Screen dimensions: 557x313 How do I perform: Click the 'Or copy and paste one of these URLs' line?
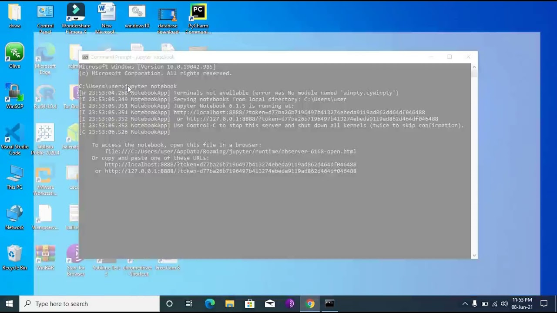(x=150, y=158)
